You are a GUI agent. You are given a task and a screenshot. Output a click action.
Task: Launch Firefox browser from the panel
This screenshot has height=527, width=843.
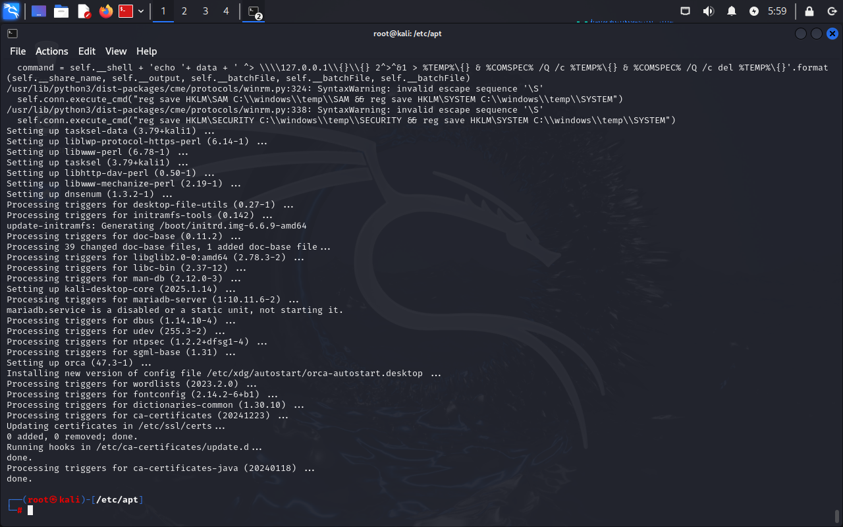[x=105, y=11]
